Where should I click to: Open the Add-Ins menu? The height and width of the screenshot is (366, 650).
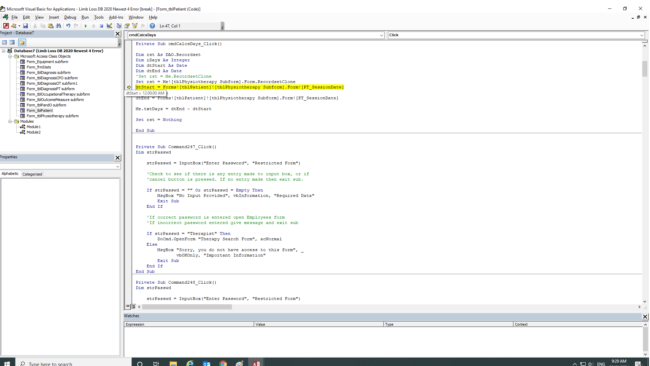point(116,17)
